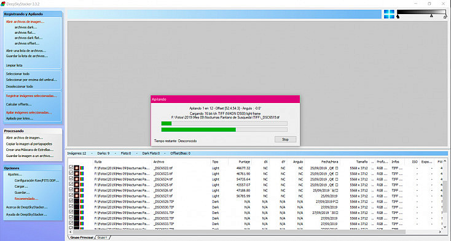Image resolution: width=451 pixels, height=241 pixels.
Task: Open 'archivos dark...' link
Action: click(26, 27)
